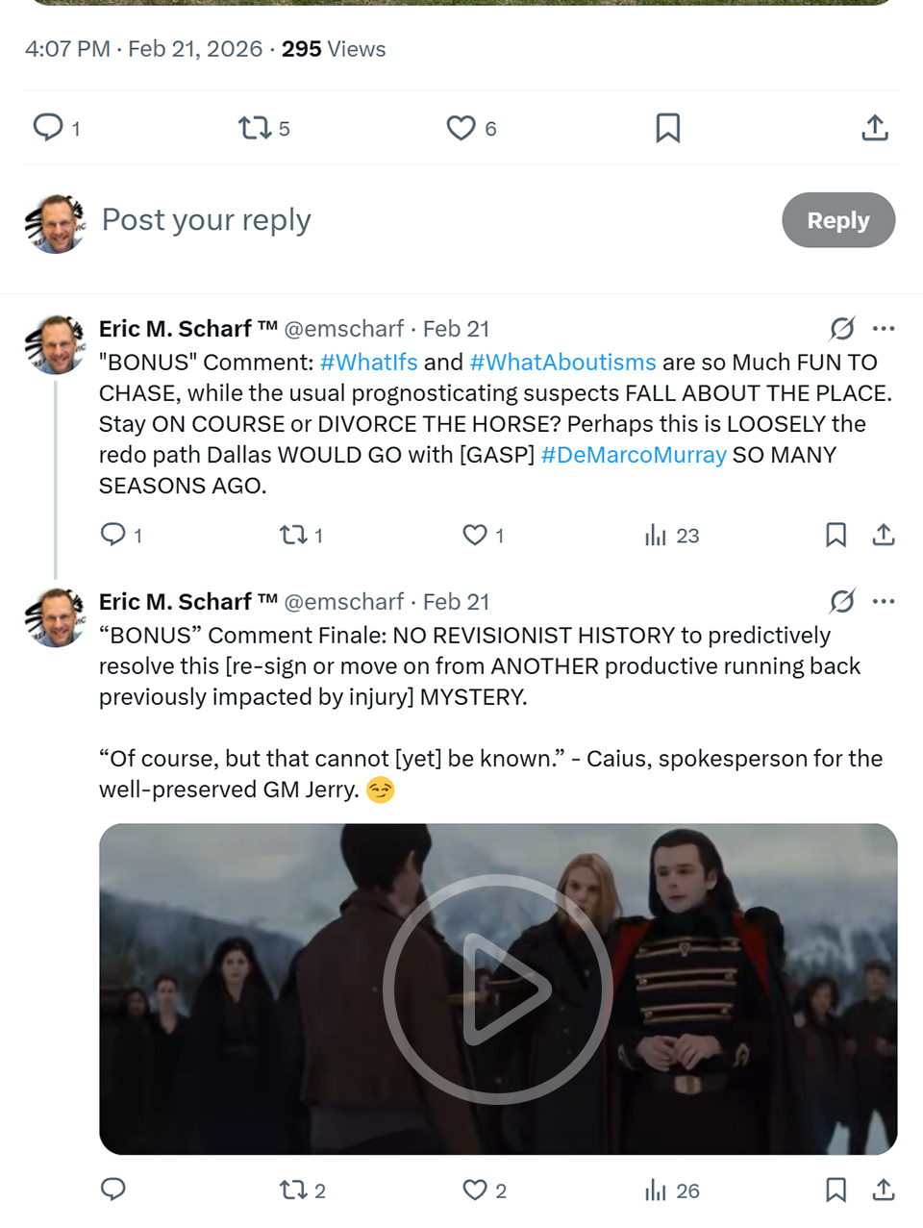Open more options on #WhatIfs reply

click(x=884, y=329)
